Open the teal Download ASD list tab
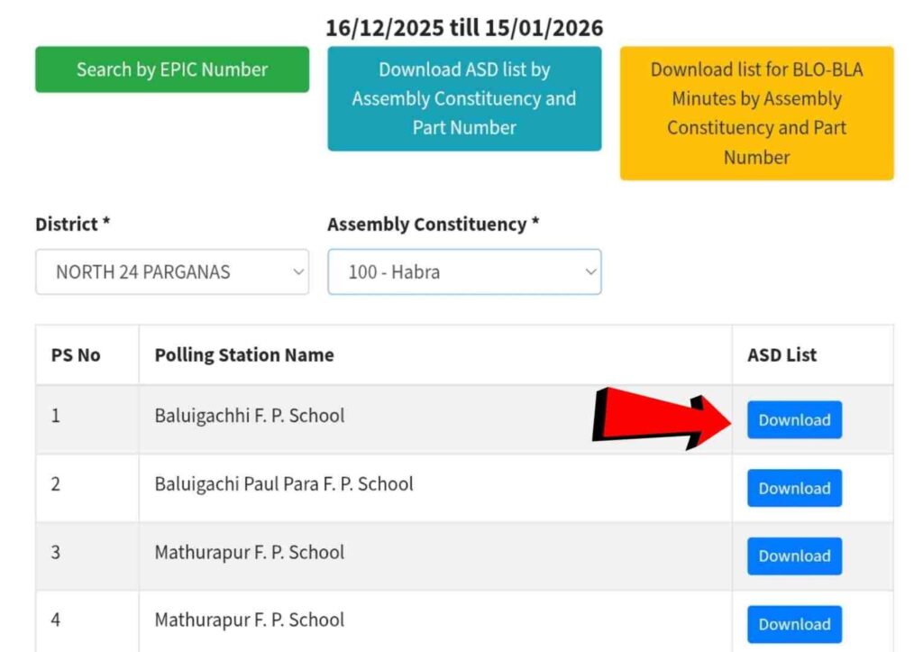This screenshot has width=923, height=652. 464,99
